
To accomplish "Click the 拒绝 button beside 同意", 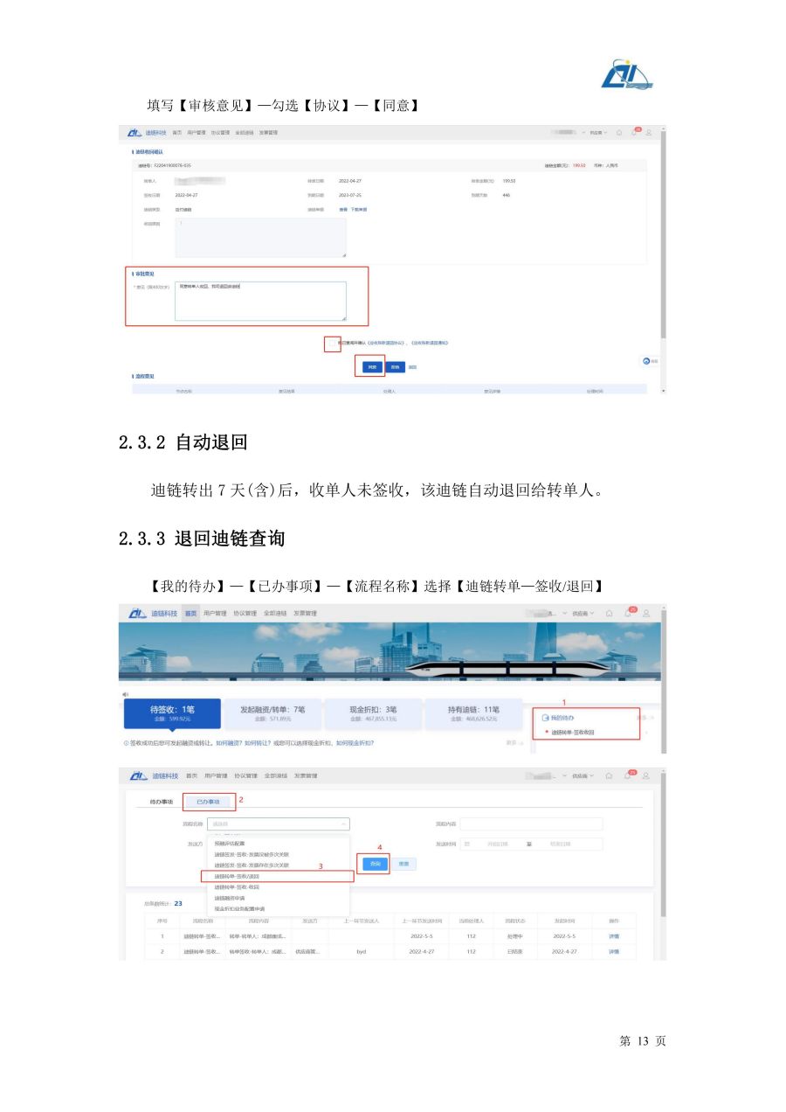I will (395, 367).
